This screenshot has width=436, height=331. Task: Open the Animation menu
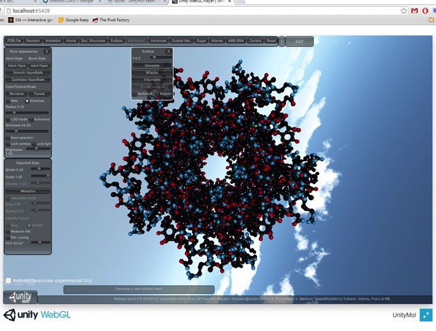pos(53,41)
